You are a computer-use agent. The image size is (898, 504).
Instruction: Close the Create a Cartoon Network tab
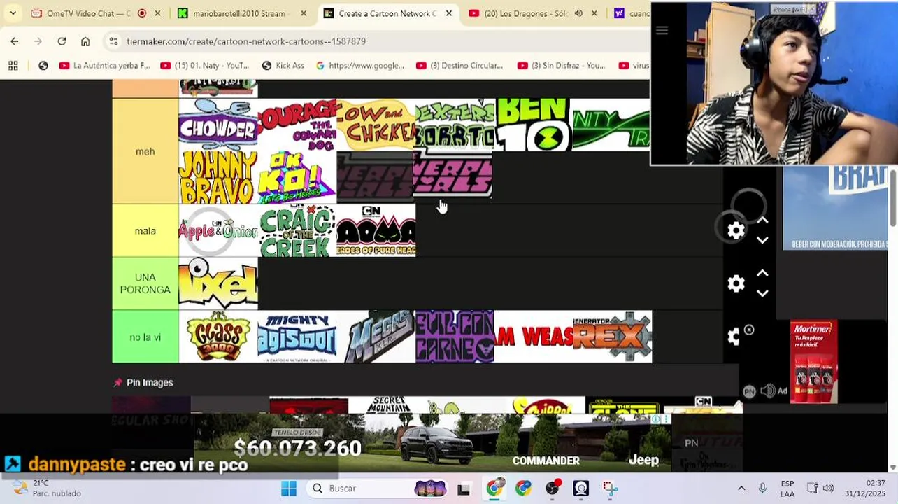point(448,13)
